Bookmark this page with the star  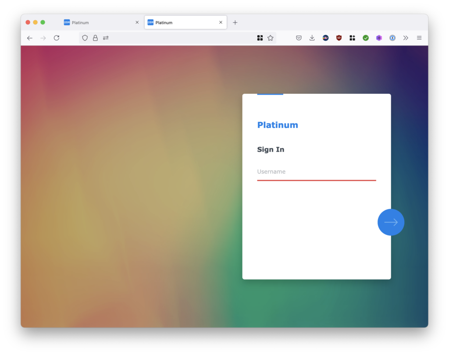[270, 38]
